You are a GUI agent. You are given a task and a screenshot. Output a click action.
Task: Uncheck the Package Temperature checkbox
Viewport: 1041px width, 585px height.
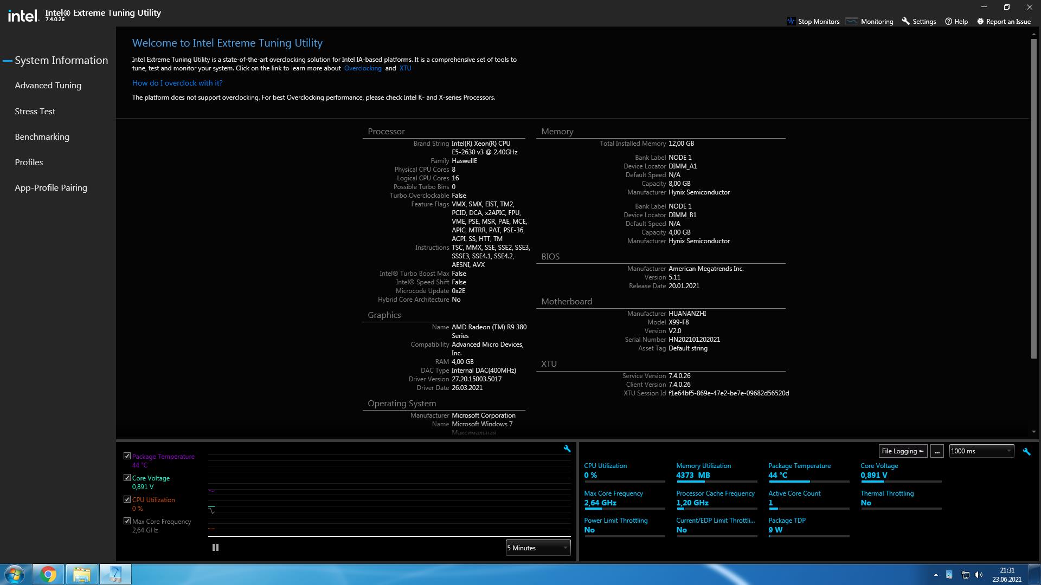click(x=127, y=456)
